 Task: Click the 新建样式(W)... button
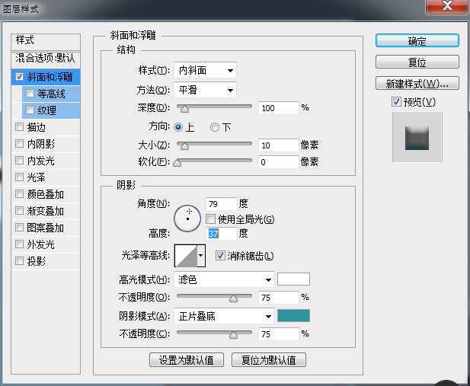click(x=417, y=83)
